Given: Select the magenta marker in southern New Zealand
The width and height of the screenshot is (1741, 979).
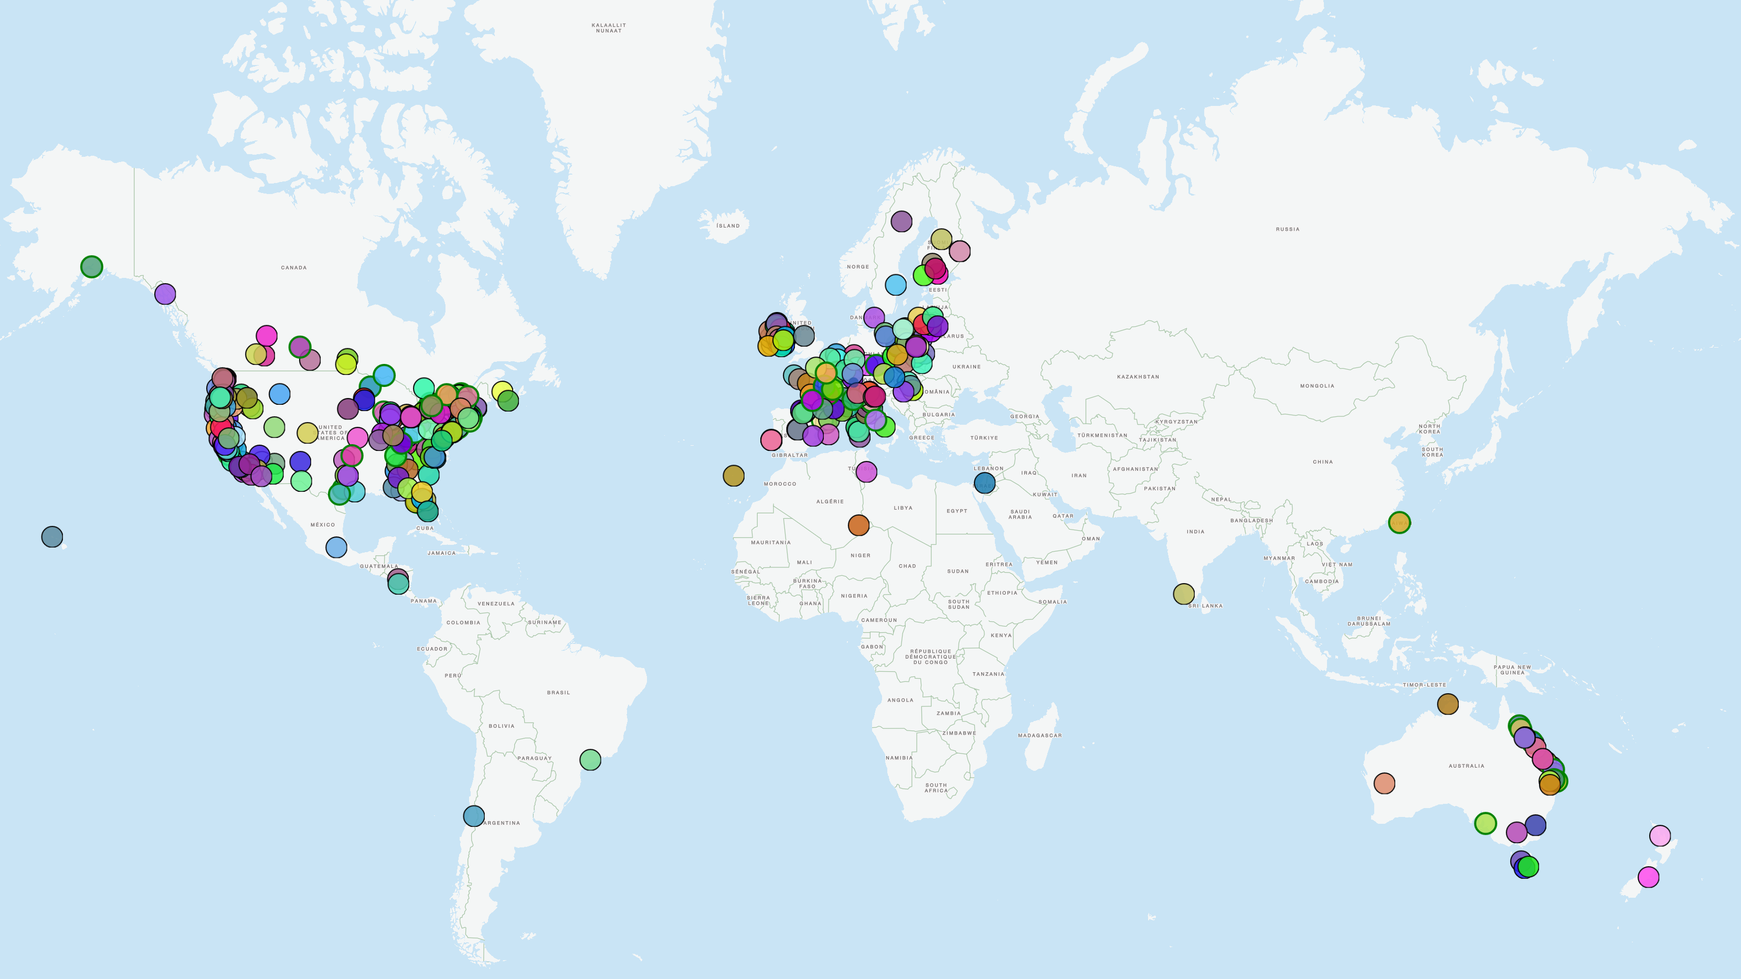Looking at the screenshot, I should pyautogui.click(x=1649, y=877).
